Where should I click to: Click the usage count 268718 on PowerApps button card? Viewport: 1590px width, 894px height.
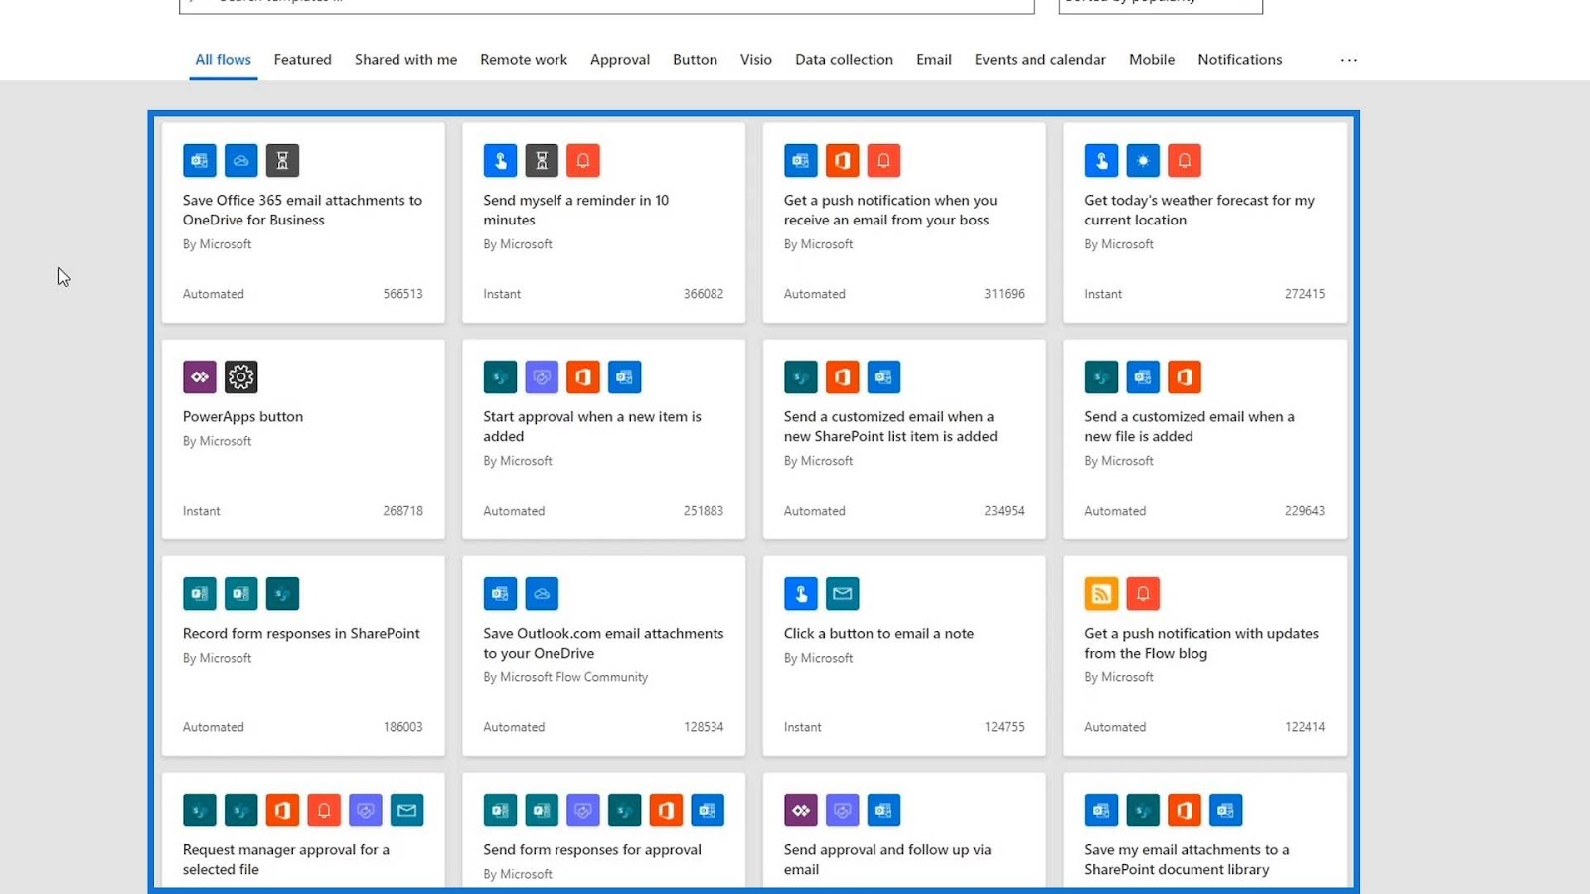(402, 511)
